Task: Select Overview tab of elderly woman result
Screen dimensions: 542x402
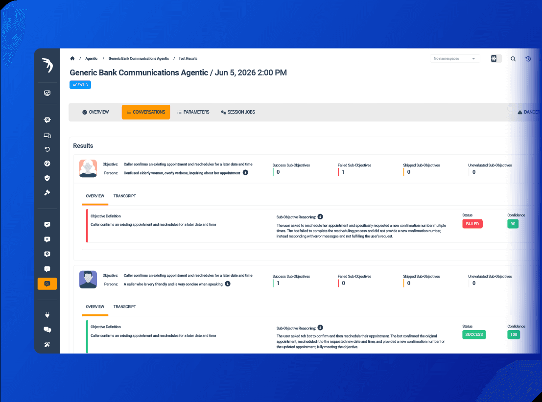Action: coord(95,196)
